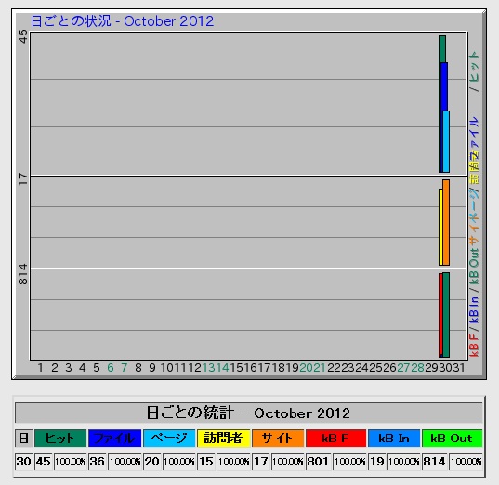The image size is (499, 485).
Task: Click the light blue pages bar
Action: click(x=446, y=141)
